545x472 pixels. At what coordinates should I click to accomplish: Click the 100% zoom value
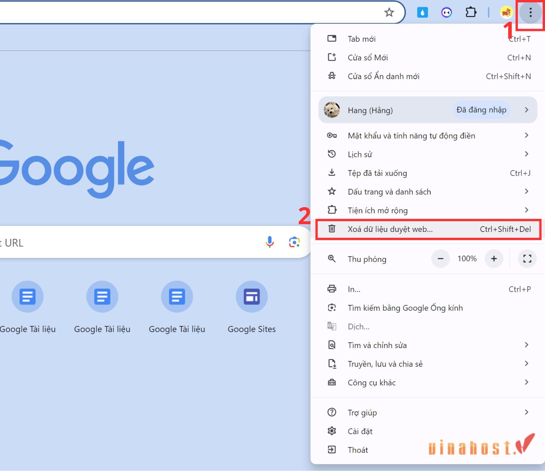(x=467, y=259)
